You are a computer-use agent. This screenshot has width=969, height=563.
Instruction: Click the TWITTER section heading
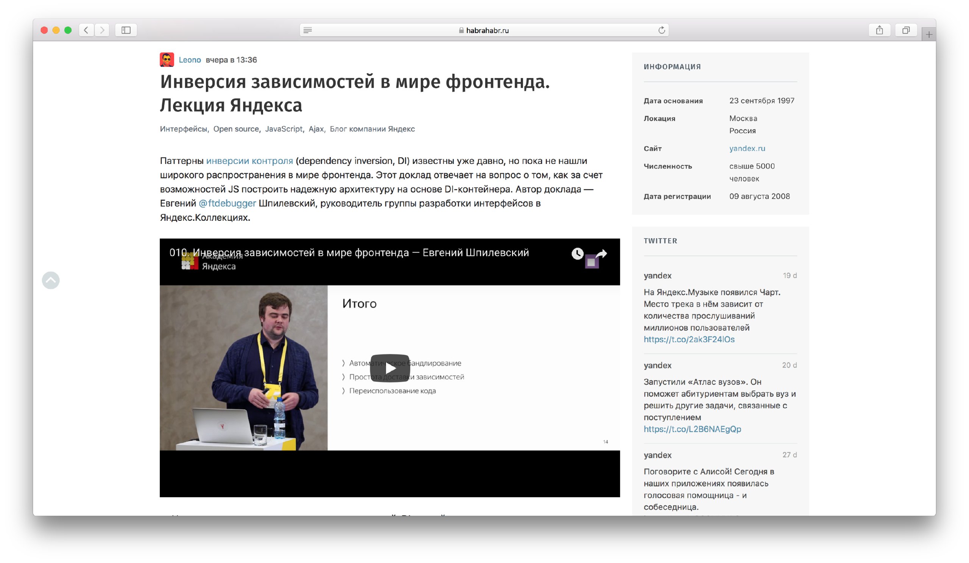(660, 241)
